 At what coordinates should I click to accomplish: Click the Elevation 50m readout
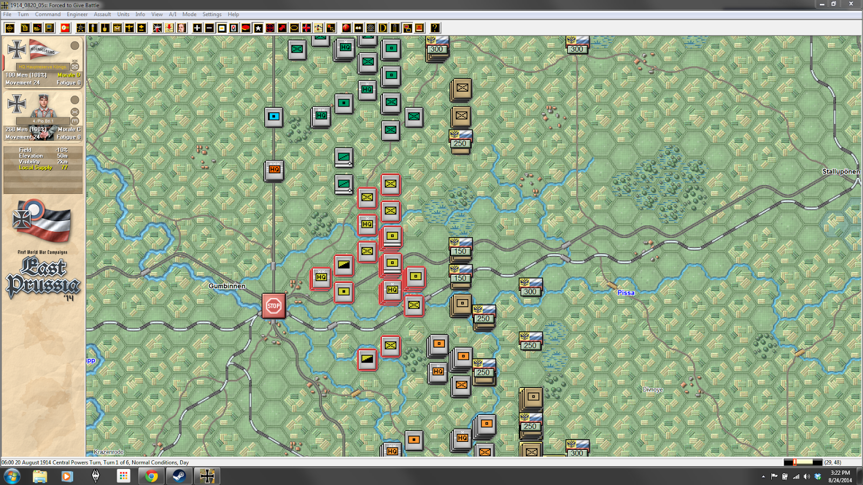[x=43, y=156]
